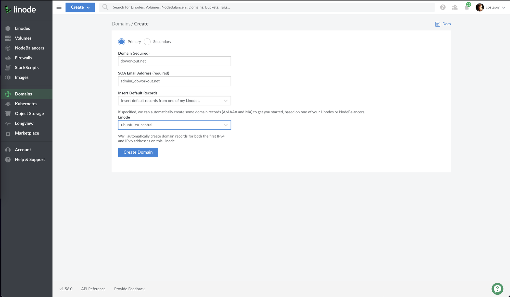Click the Domain name input field
510x297 pixels.
(x=174, y=61)
